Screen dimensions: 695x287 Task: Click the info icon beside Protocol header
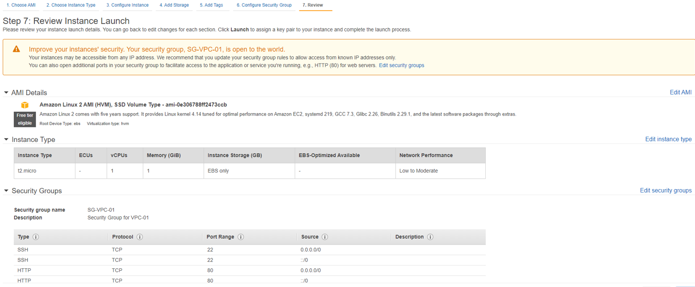[x=140, y=237]
